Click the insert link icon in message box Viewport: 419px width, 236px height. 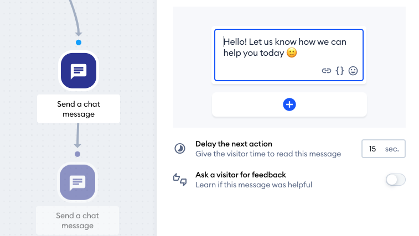[x=326, y=71]
